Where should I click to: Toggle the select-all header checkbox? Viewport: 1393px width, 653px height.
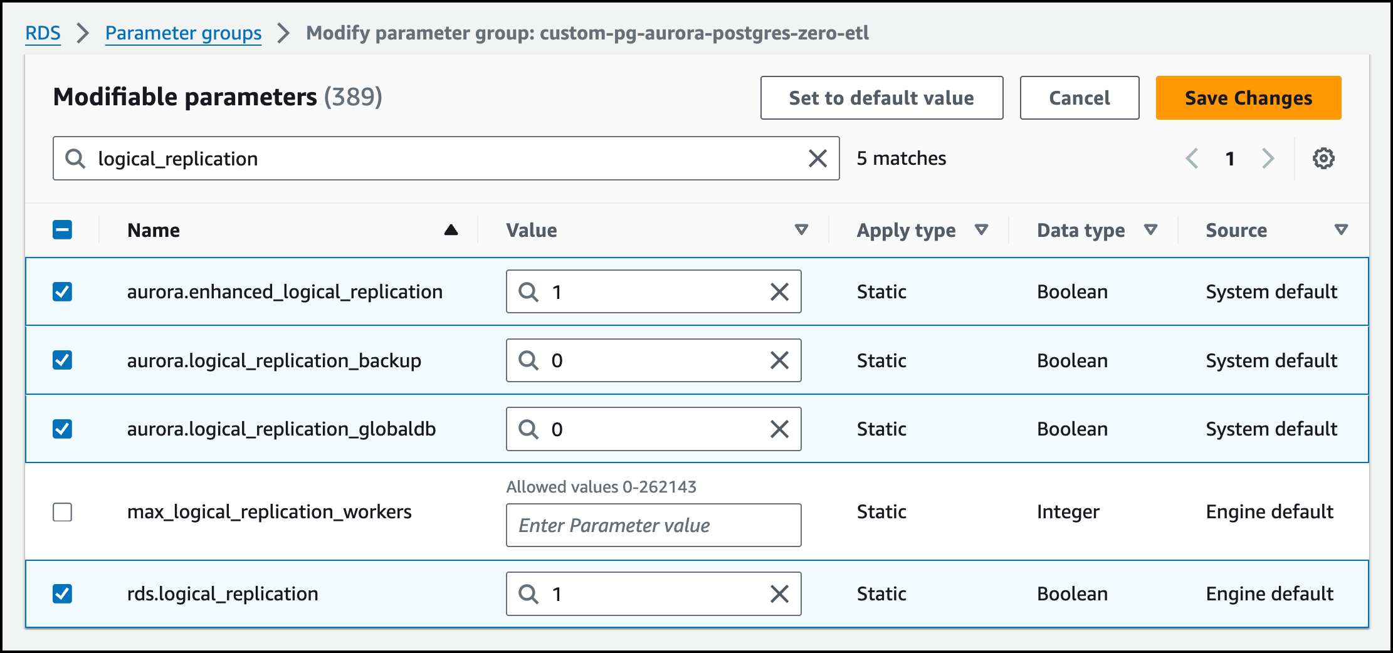[x=63, y=230]
